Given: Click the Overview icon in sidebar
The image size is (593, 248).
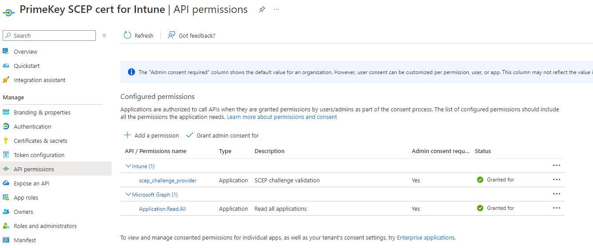Looking at the screenshot, I should click(6, 51).
